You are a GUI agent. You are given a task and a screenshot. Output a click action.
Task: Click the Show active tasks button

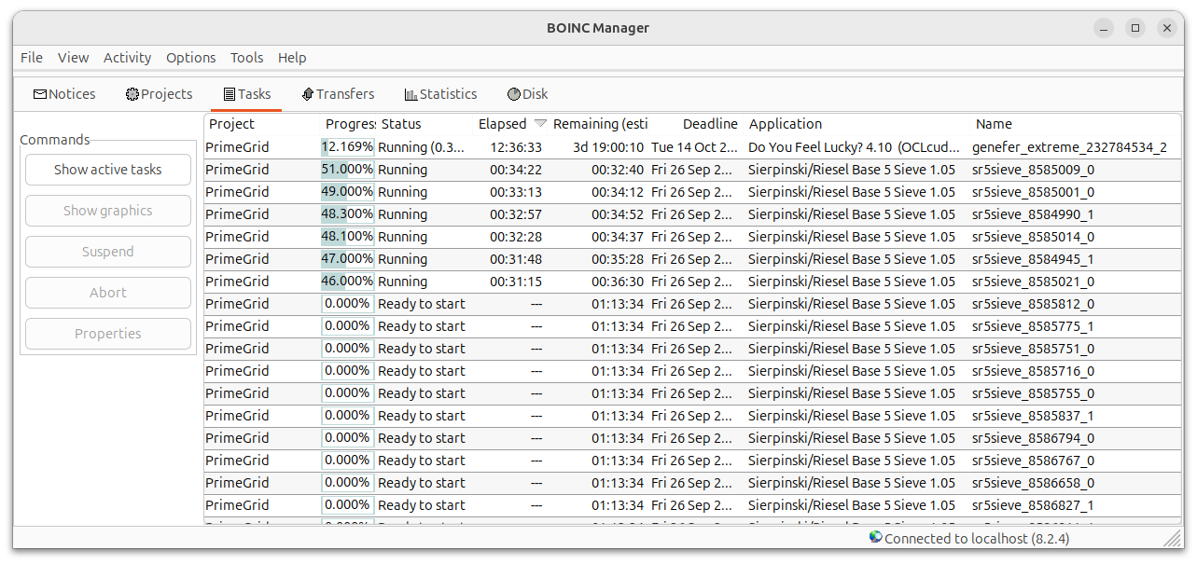tap(107, 170)
